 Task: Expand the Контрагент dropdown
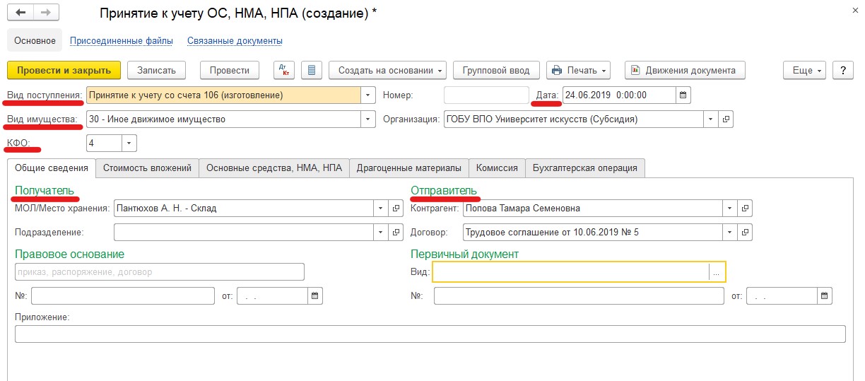[730, 209]
